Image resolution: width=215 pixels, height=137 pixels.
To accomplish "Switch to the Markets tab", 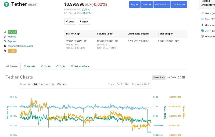I will pyautogui.click(x=29, y=66).
